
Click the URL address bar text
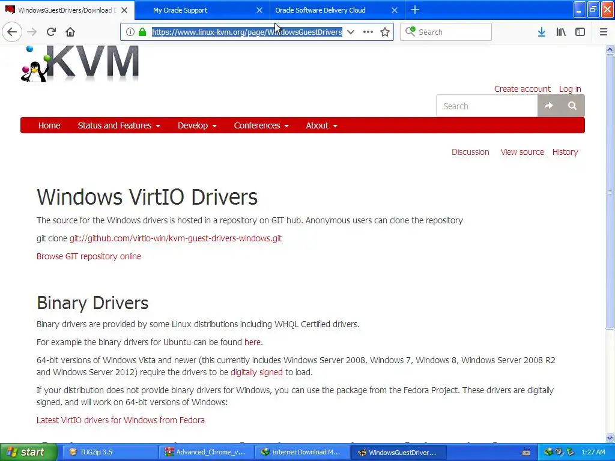pos(247,32)
